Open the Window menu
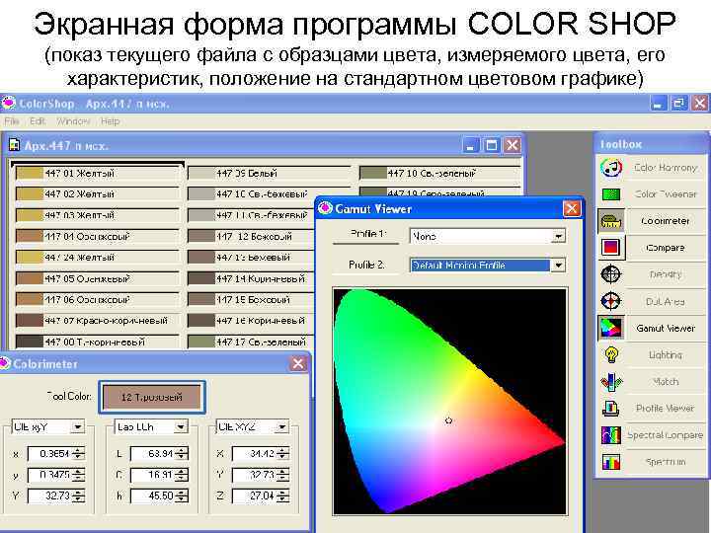Image resolution: width=711 pixels, height=533 pixels. 73,121
